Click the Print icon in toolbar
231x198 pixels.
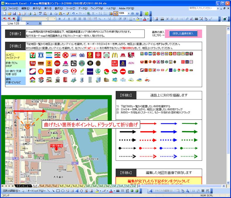(29, 14)
